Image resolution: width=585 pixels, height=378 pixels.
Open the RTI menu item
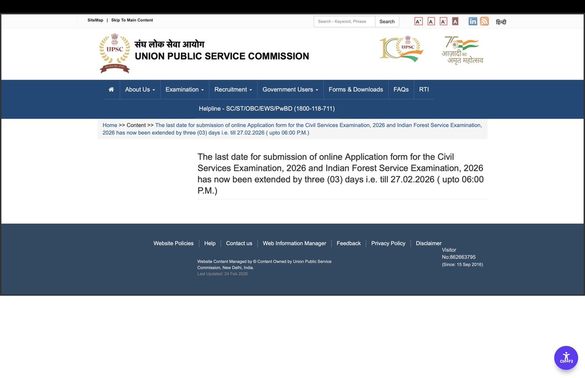(x=424, y=90)
